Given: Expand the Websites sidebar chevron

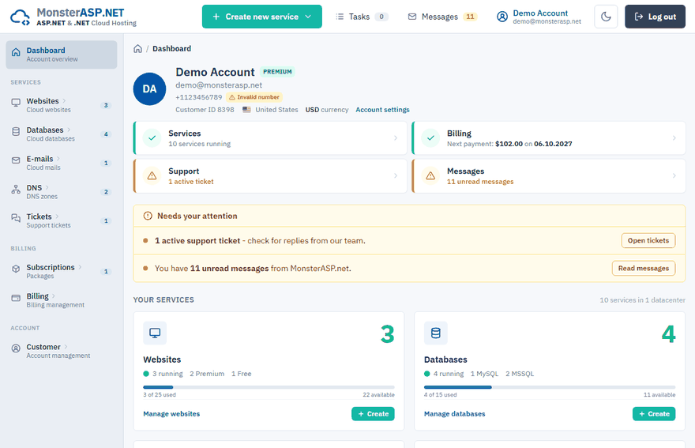Looking at the screenshot, I should [x=64, y=100].
